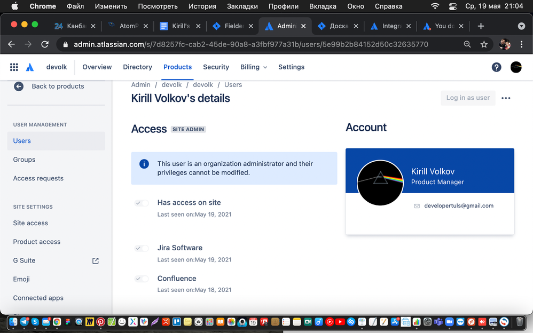Viewport: 533px width, 333px height.
Task: Click the Admin breadcrumb link
Action: click(141, 85)
